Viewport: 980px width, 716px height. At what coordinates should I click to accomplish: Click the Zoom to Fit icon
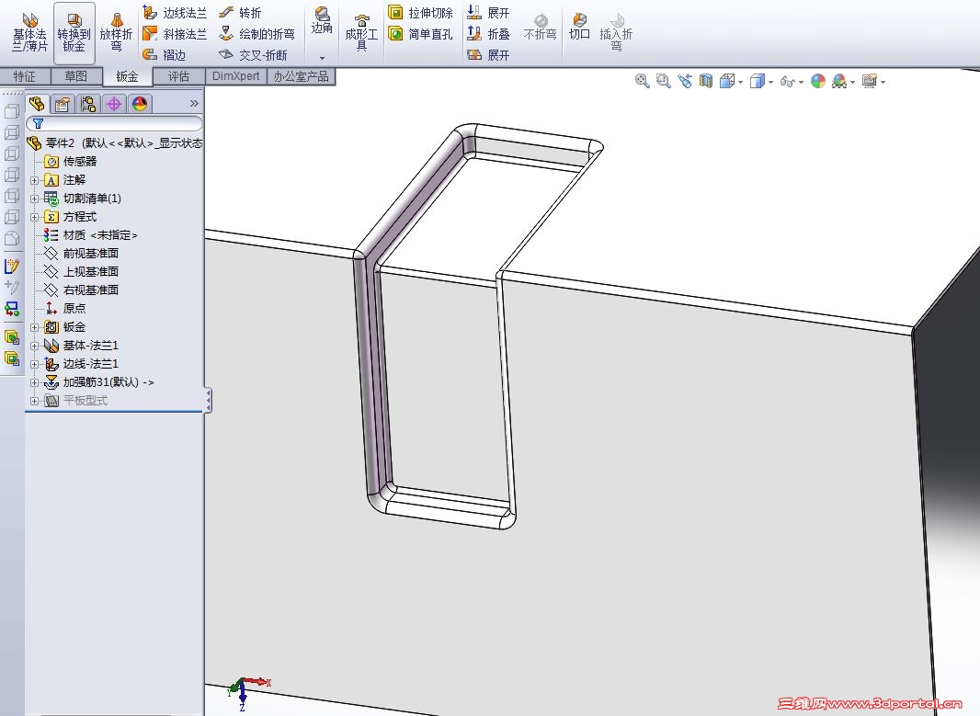[x=642, y=81]
